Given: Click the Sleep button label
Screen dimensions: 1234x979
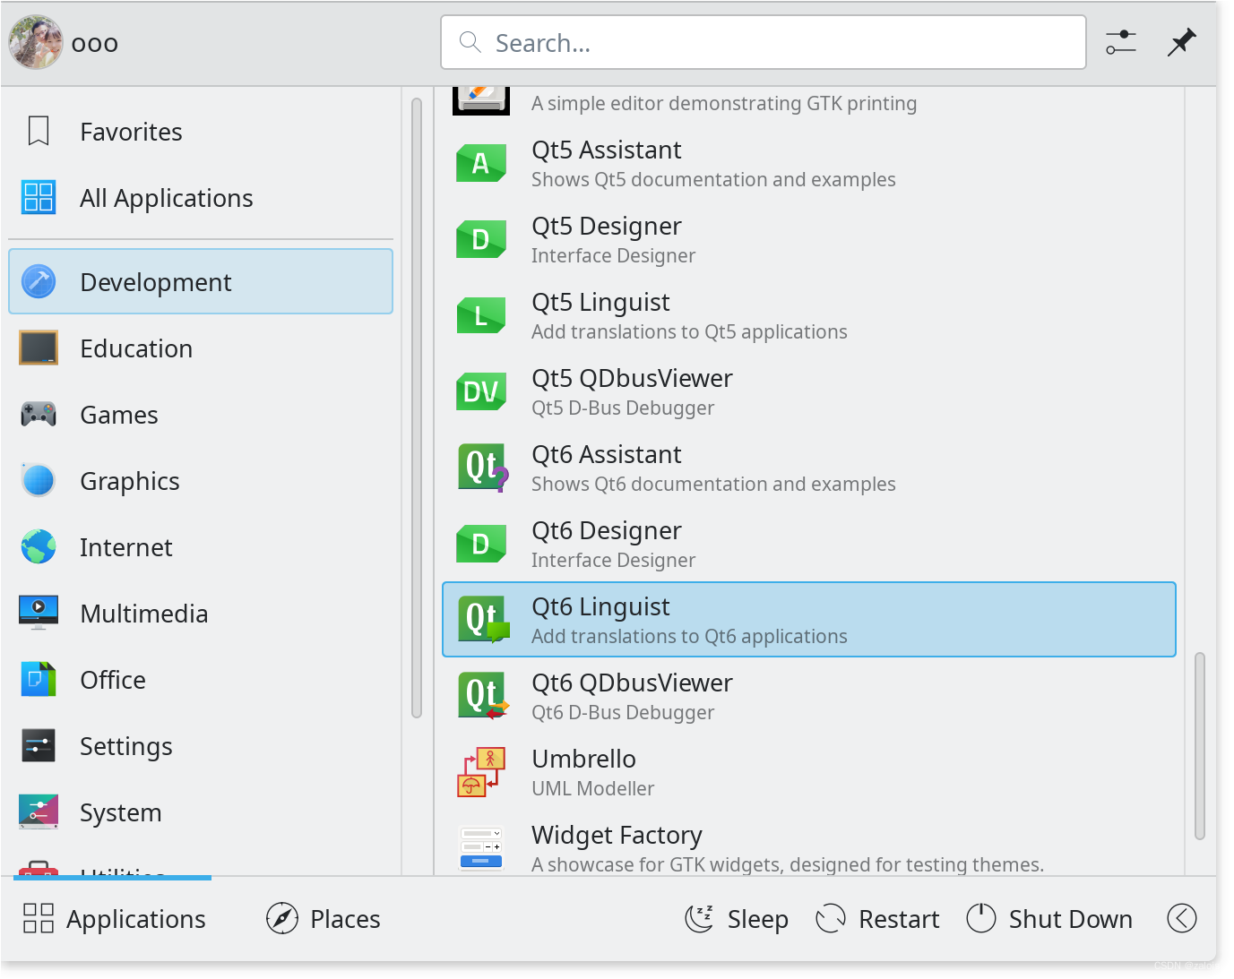Looking at the screenshot, I should click(758, 919).
